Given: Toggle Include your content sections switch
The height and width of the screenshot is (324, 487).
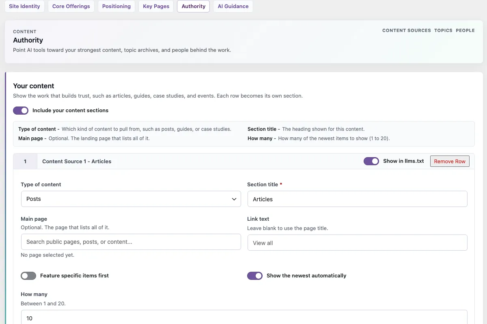Looking at the screenshot, I should (21, 111).
